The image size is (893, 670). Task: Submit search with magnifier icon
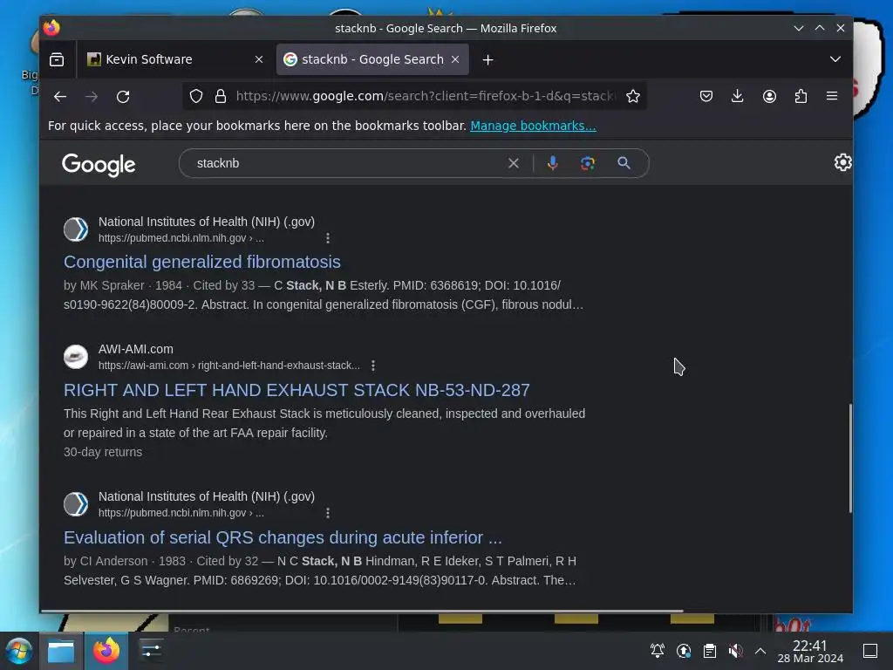[624, 163]
